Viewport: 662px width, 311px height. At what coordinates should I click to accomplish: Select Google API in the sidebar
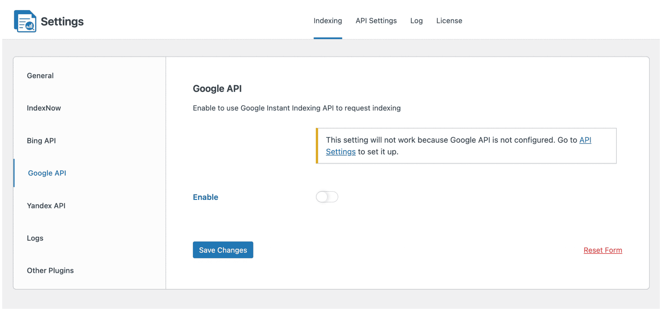tap(47, 173)
